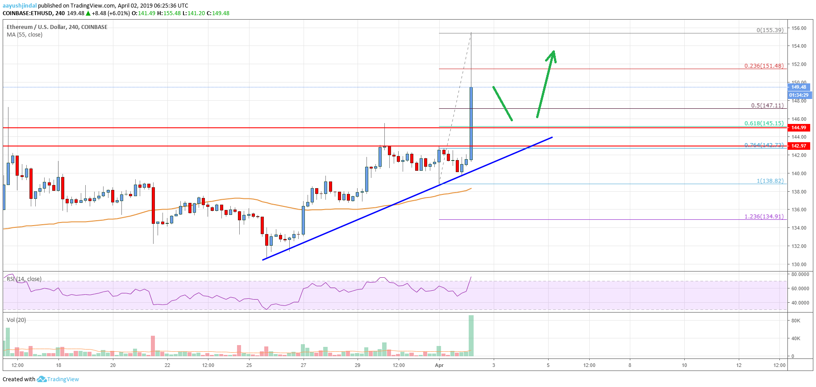Click the O:141.49 open value in header
816x387 pixels.
[144, 13]
